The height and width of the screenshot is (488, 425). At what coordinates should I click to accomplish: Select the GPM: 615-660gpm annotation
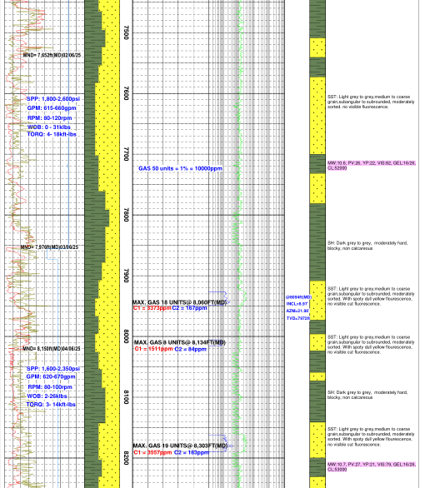click(x=52, y=108)
